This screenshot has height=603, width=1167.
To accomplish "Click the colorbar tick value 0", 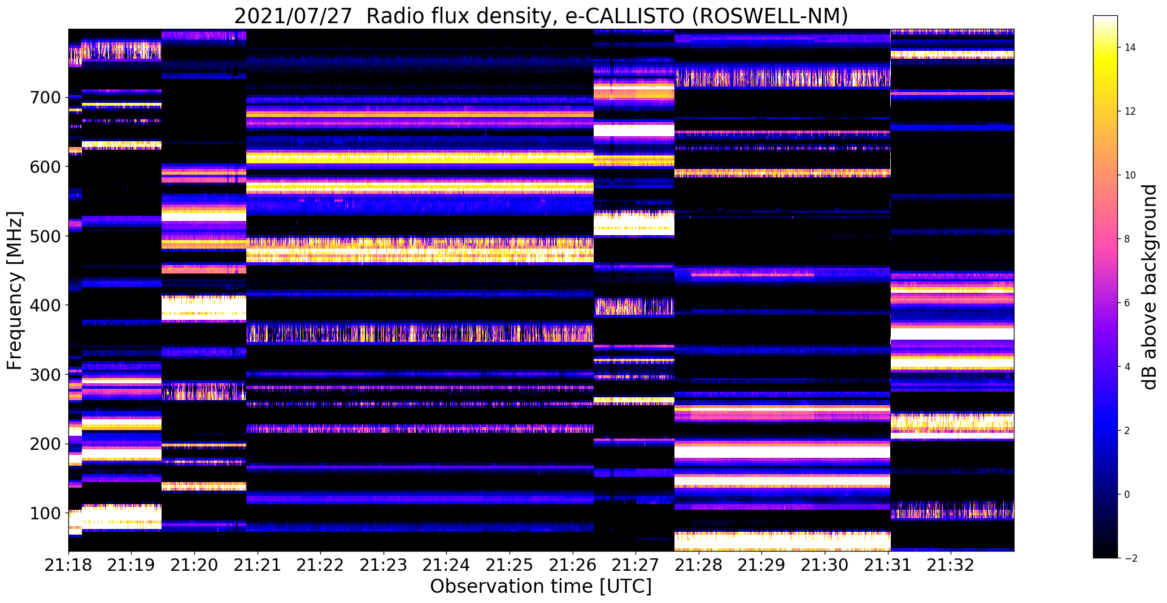I will click(1127, 494).
